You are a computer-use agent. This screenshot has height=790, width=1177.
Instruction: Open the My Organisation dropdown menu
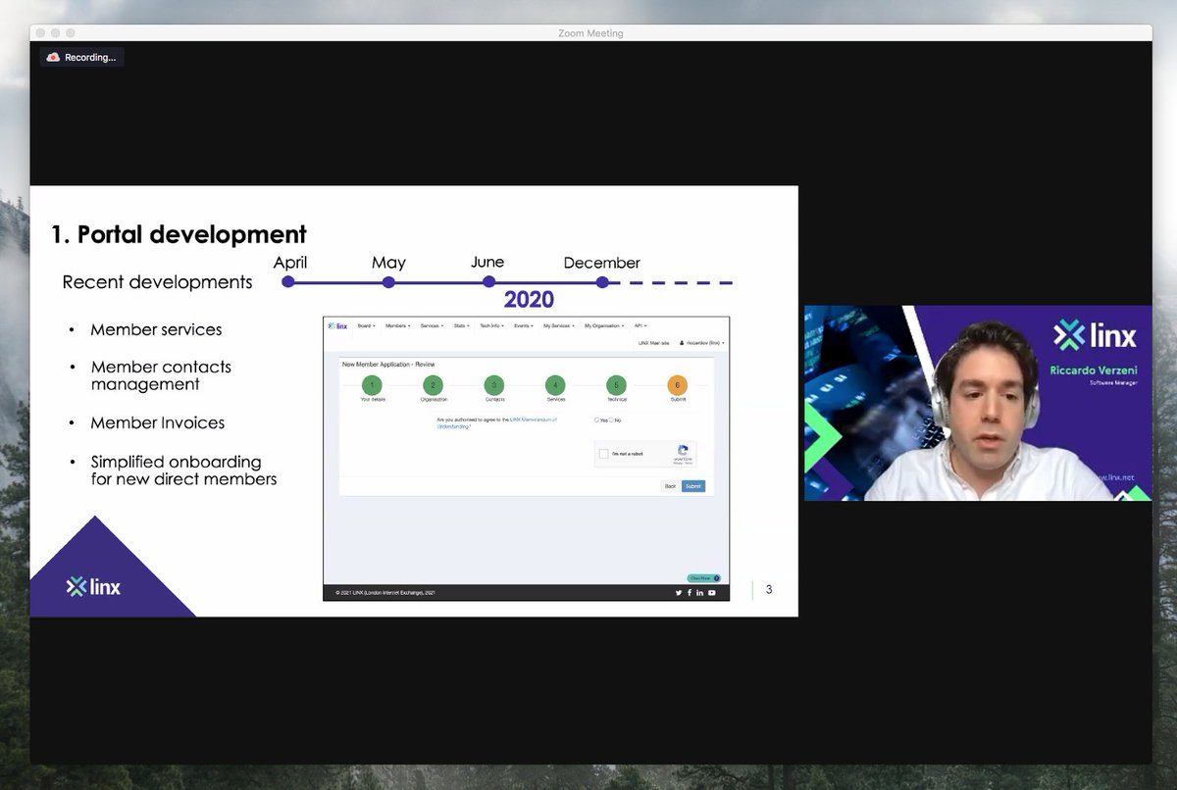[x=604, y=325]
